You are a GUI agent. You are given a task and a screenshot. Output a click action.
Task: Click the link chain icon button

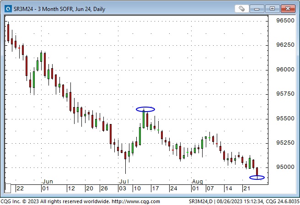point(241,9)
